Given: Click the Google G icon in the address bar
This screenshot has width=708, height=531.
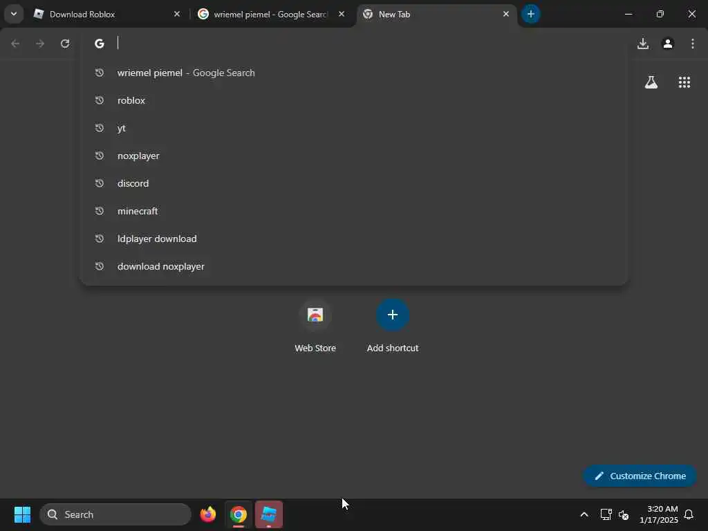Looking at the screenshot, I should (x=100, y=44).
